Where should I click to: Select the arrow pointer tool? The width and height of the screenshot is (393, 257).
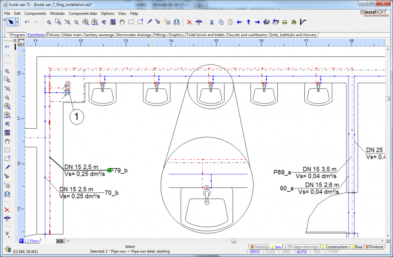coord(10,22)
